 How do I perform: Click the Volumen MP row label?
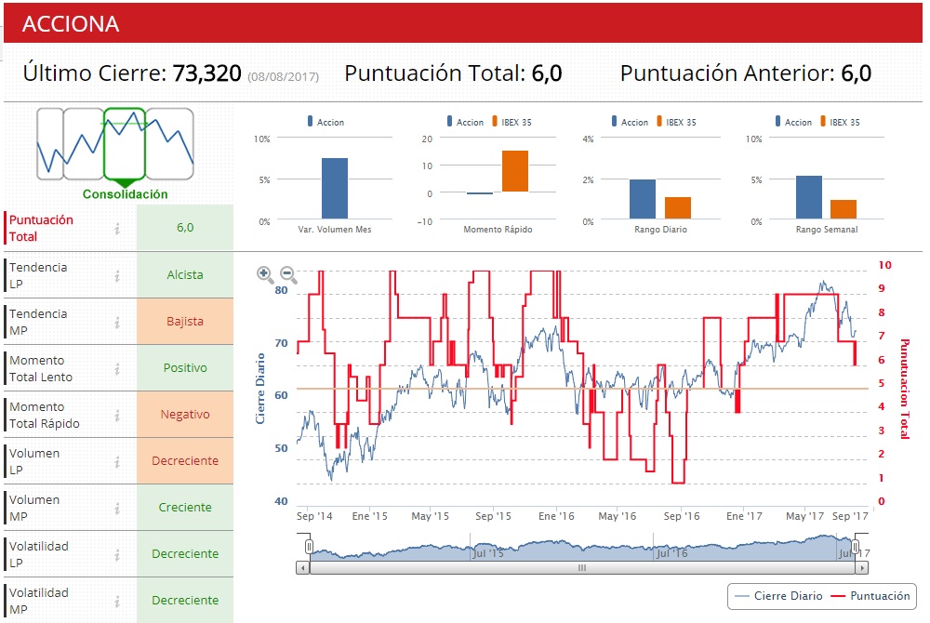(33, 508)
